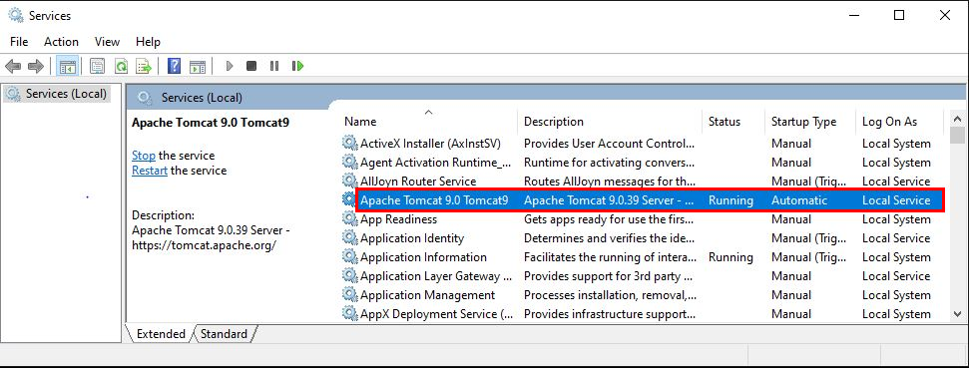This screenshot has height=368, width=969.
Task: Toggle Show/Hide Action Pane icon
Action: pyautogui.click(x=198, y=66)
